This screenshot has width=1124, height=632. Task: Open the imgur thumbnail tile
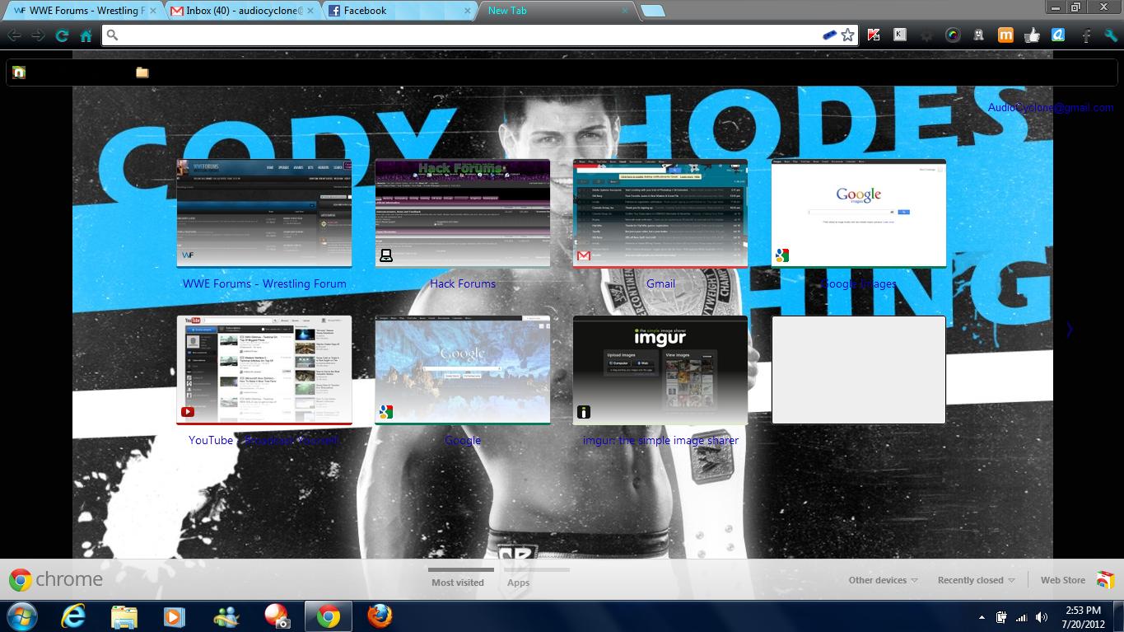tap(660, 370)
